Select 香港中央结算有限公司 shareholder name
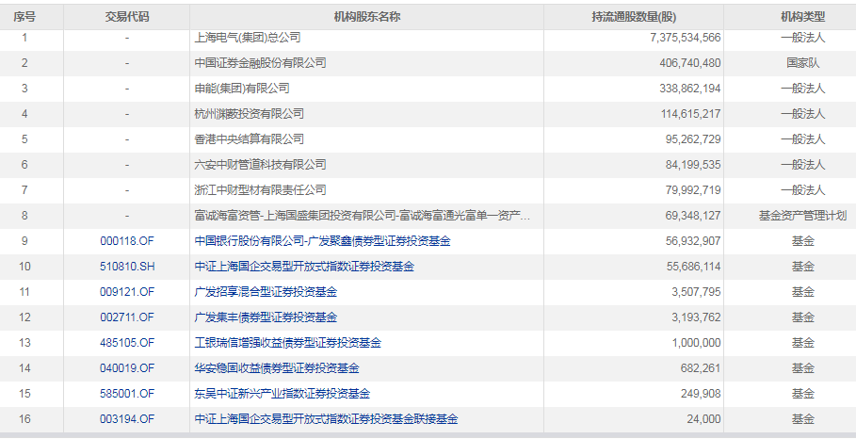Viewport: 856px width, 439px height. [249, 139]
